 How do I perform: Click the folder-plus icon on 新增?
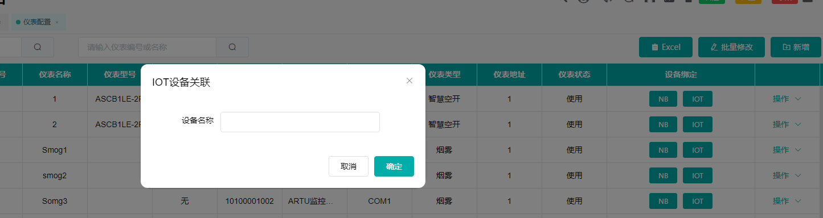point(787,47)
